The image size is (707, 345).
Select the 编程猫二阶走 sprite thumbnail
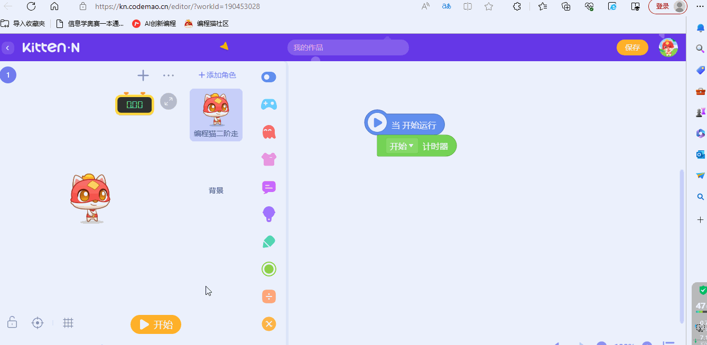(216, 115)
